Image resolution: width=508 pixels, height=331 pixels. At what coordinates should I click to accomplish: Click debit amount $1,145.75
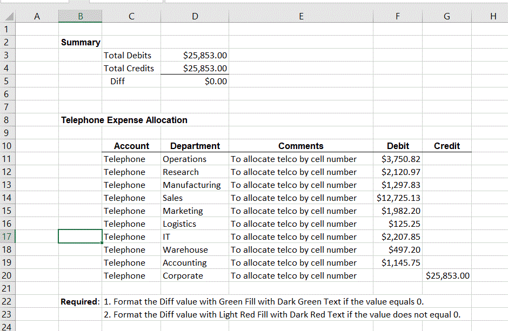click(398, 262)
